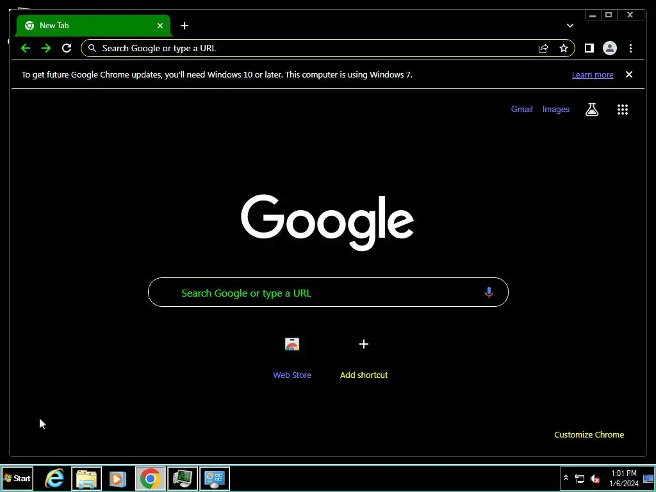
Task: Open the control panel taskbar icon
Action: click(215, 478)
